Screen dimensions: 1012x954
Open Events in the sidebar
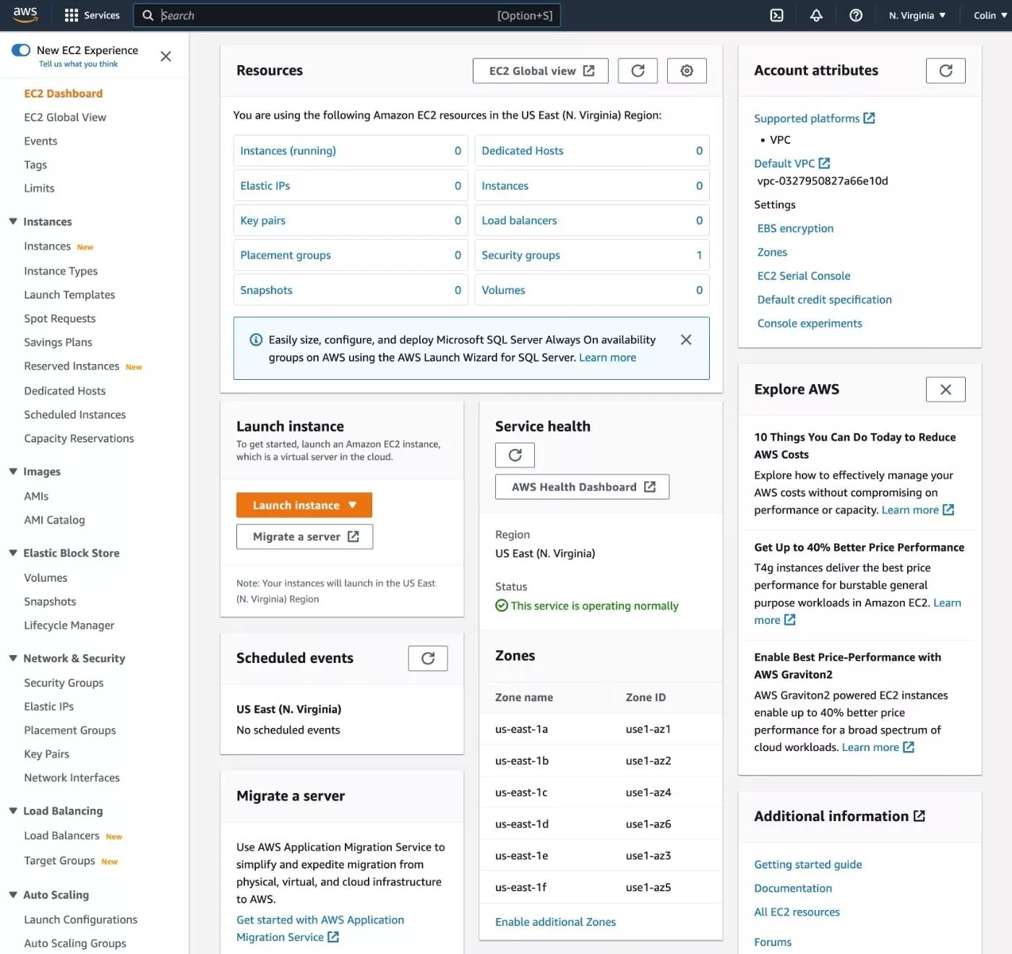40,141
